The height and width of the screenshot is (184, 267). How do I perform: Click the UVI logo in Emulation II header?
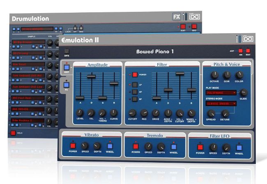point(248,39)
